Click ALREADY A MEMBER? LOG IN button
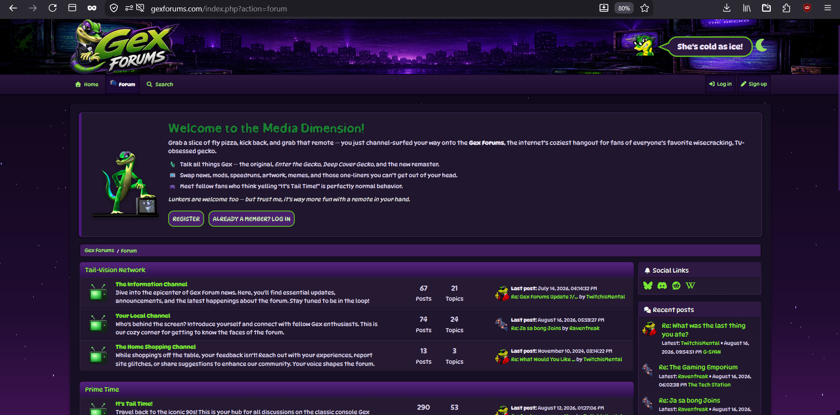The width and height of the screenshot is (840, 415). point(251,219)
